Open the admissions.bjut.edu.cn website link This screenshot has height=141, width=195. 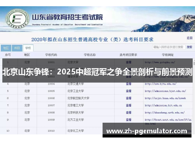click(x=165, y=91)
